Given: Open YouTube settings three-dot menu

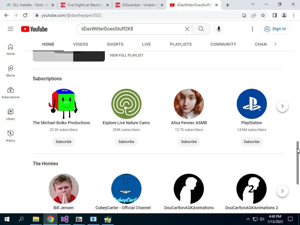Looking at the screenshot, I should pos(252,29).
